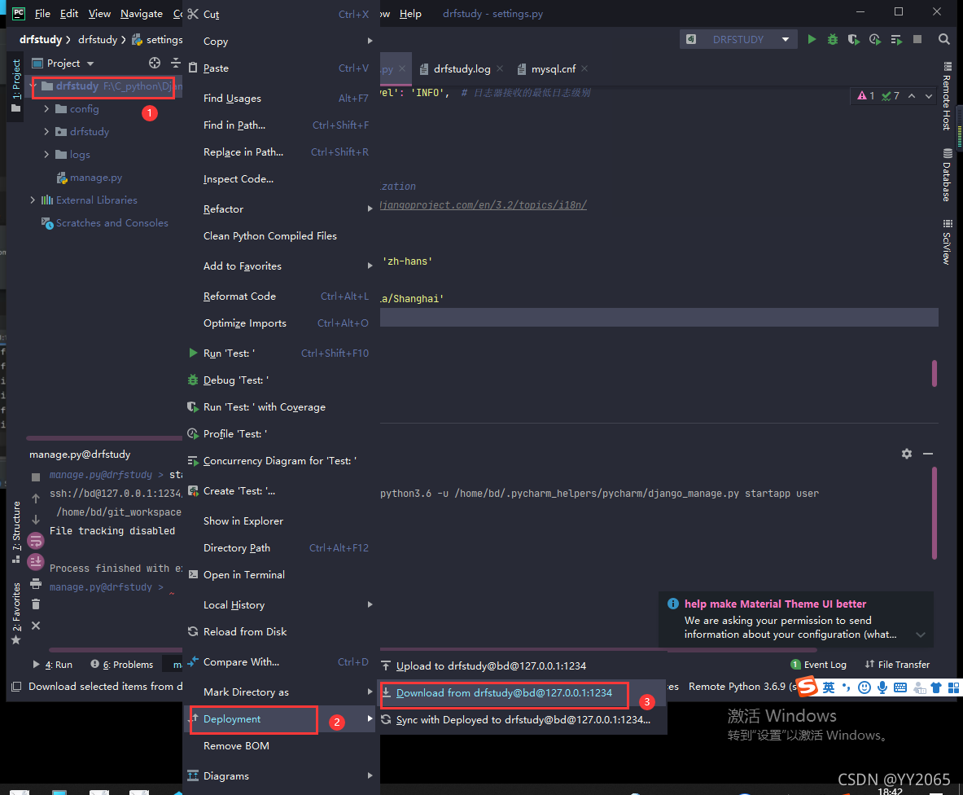
Task: Open the Help menu
Action: click(410, 14)
